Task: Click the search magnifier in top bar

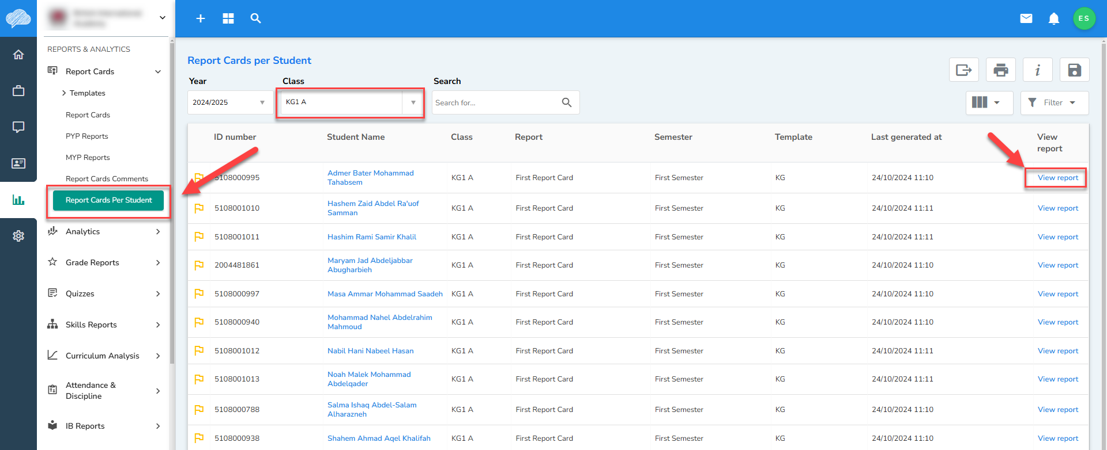Action: click(256, 18)
